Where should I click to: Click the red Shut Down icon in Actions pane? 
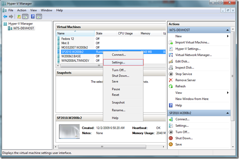coord(171,138)
